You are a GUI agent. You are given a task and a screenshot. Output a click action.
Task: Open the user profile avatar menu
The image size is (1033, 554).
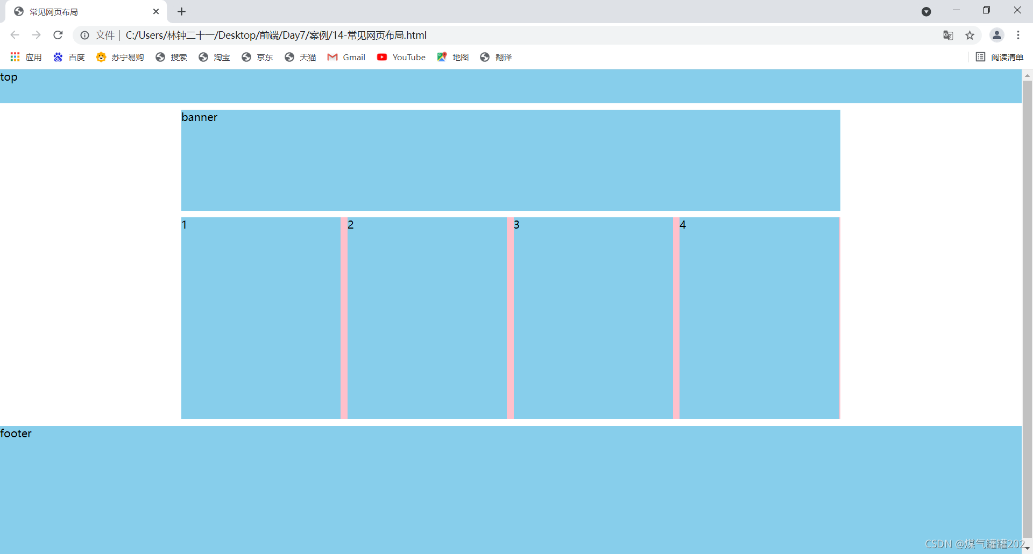pos(996,35)
